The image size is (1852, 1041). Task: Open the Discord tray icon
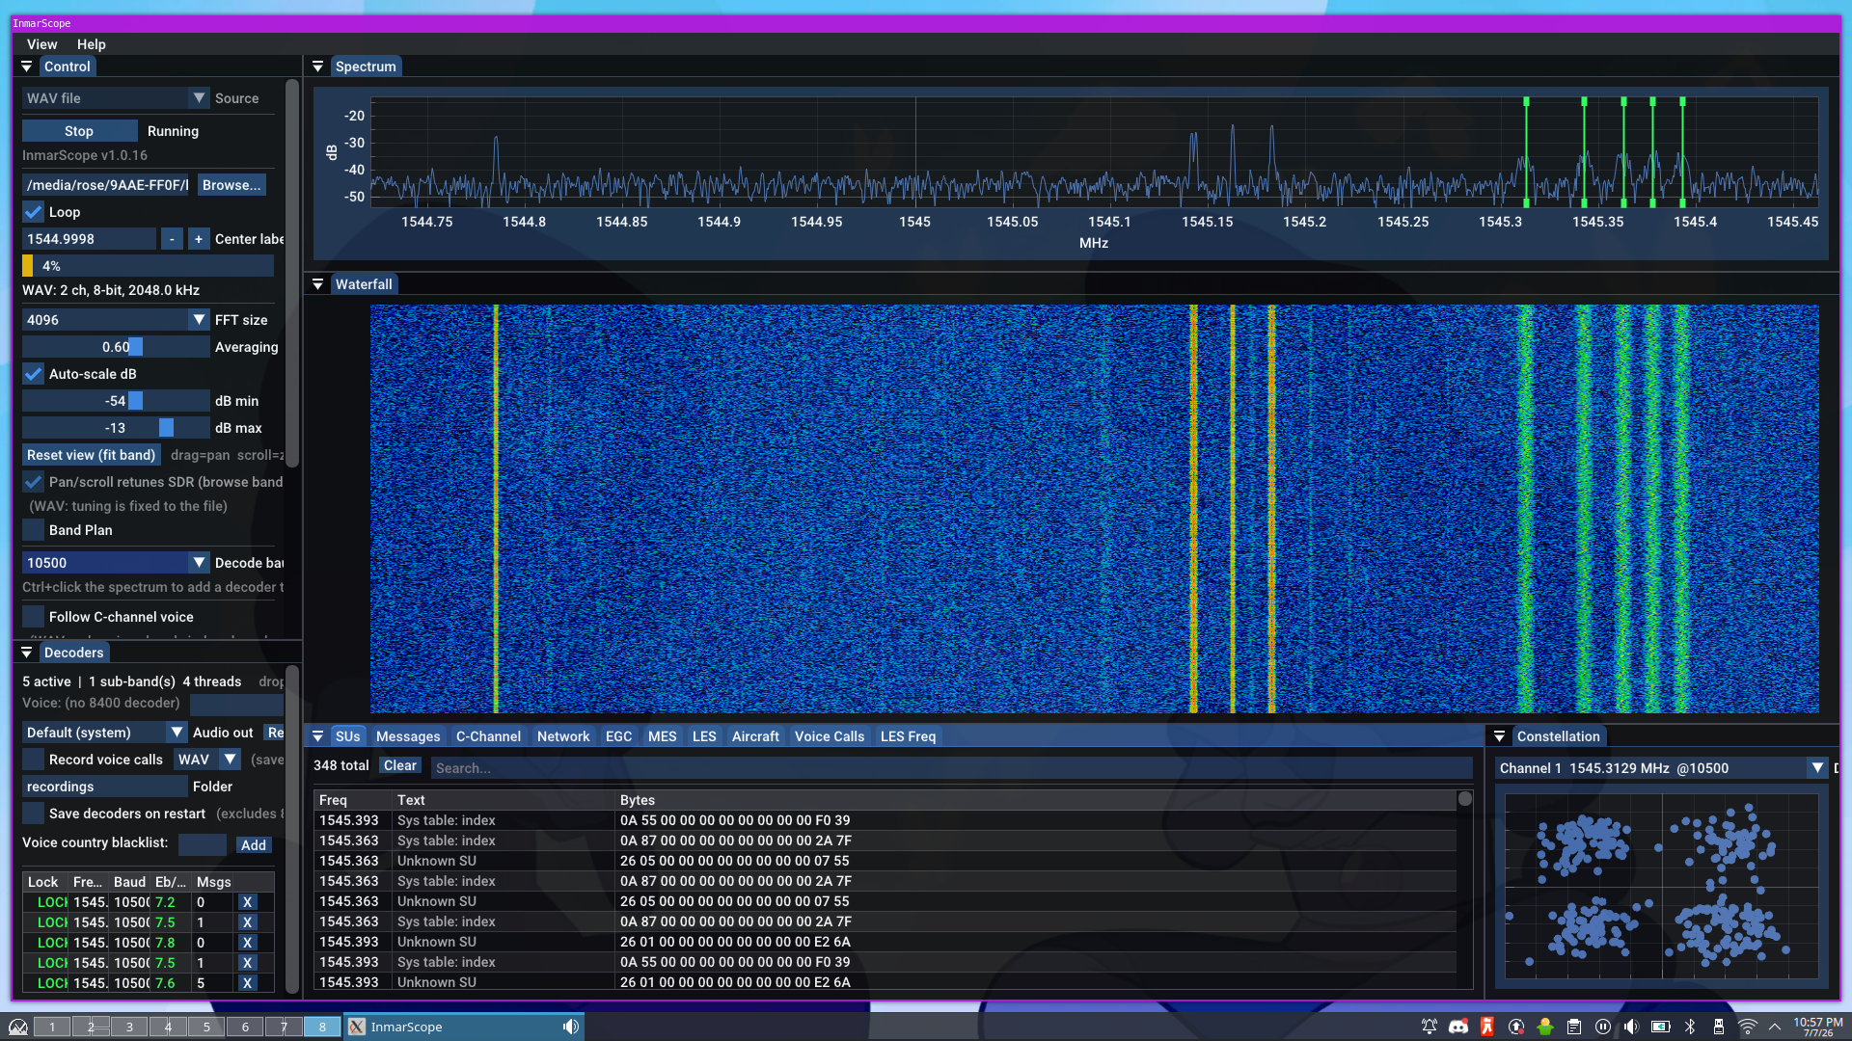[x=1458, y=1027]
